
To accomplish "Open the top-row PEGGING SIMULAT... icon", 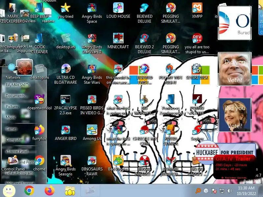I will pyautogui.click(x=171, y=8).
